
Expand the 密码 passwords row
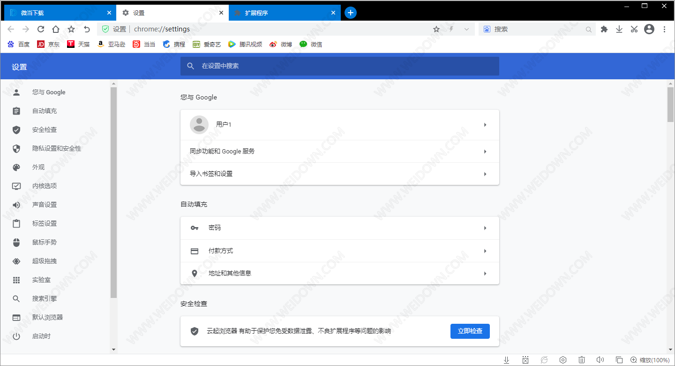point(340,228)
